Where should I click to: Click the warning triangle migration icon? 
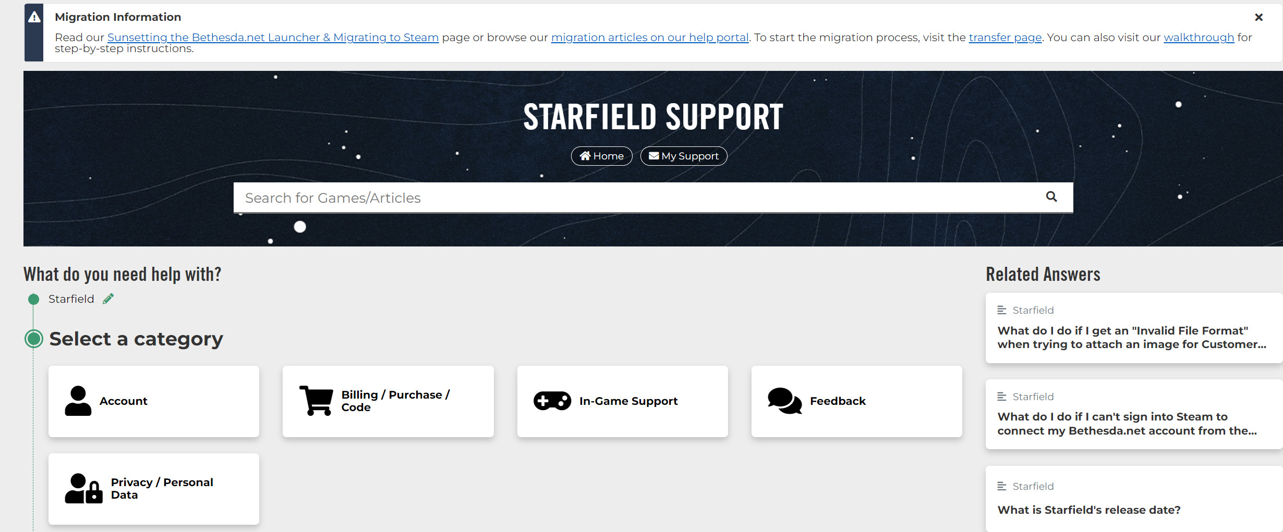click(34, 17)
